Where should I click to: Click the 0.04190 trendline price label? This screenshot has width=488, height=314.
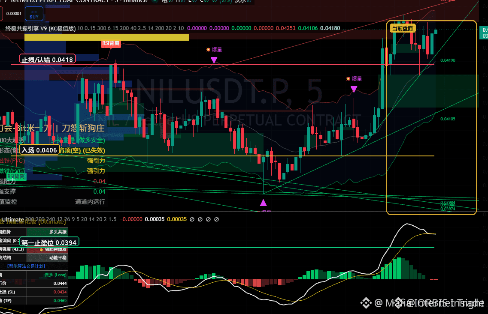[448, 60]
